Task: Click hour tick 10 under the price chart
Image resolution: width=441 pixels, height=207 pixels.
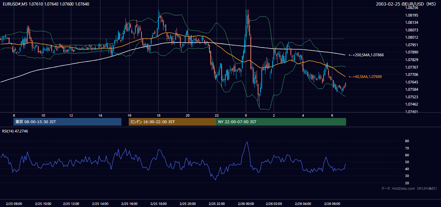Action: tap(43, 115)
